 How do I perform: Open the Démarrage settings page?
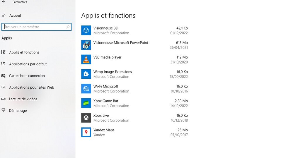(18, 111)
